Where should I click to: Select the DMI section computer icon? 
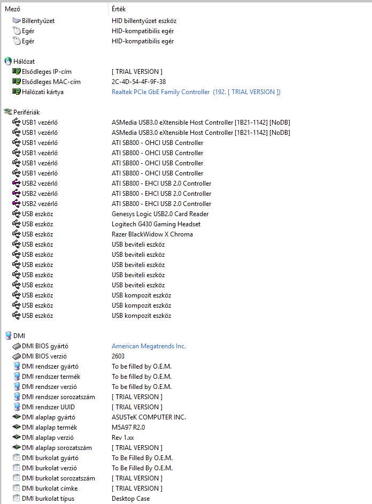click(9, 335)
